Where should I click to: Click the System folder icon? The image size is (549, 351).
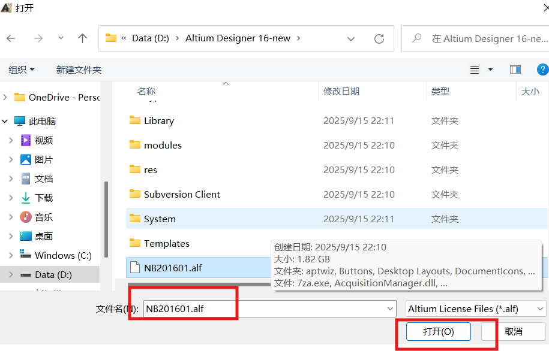[135, 219]
